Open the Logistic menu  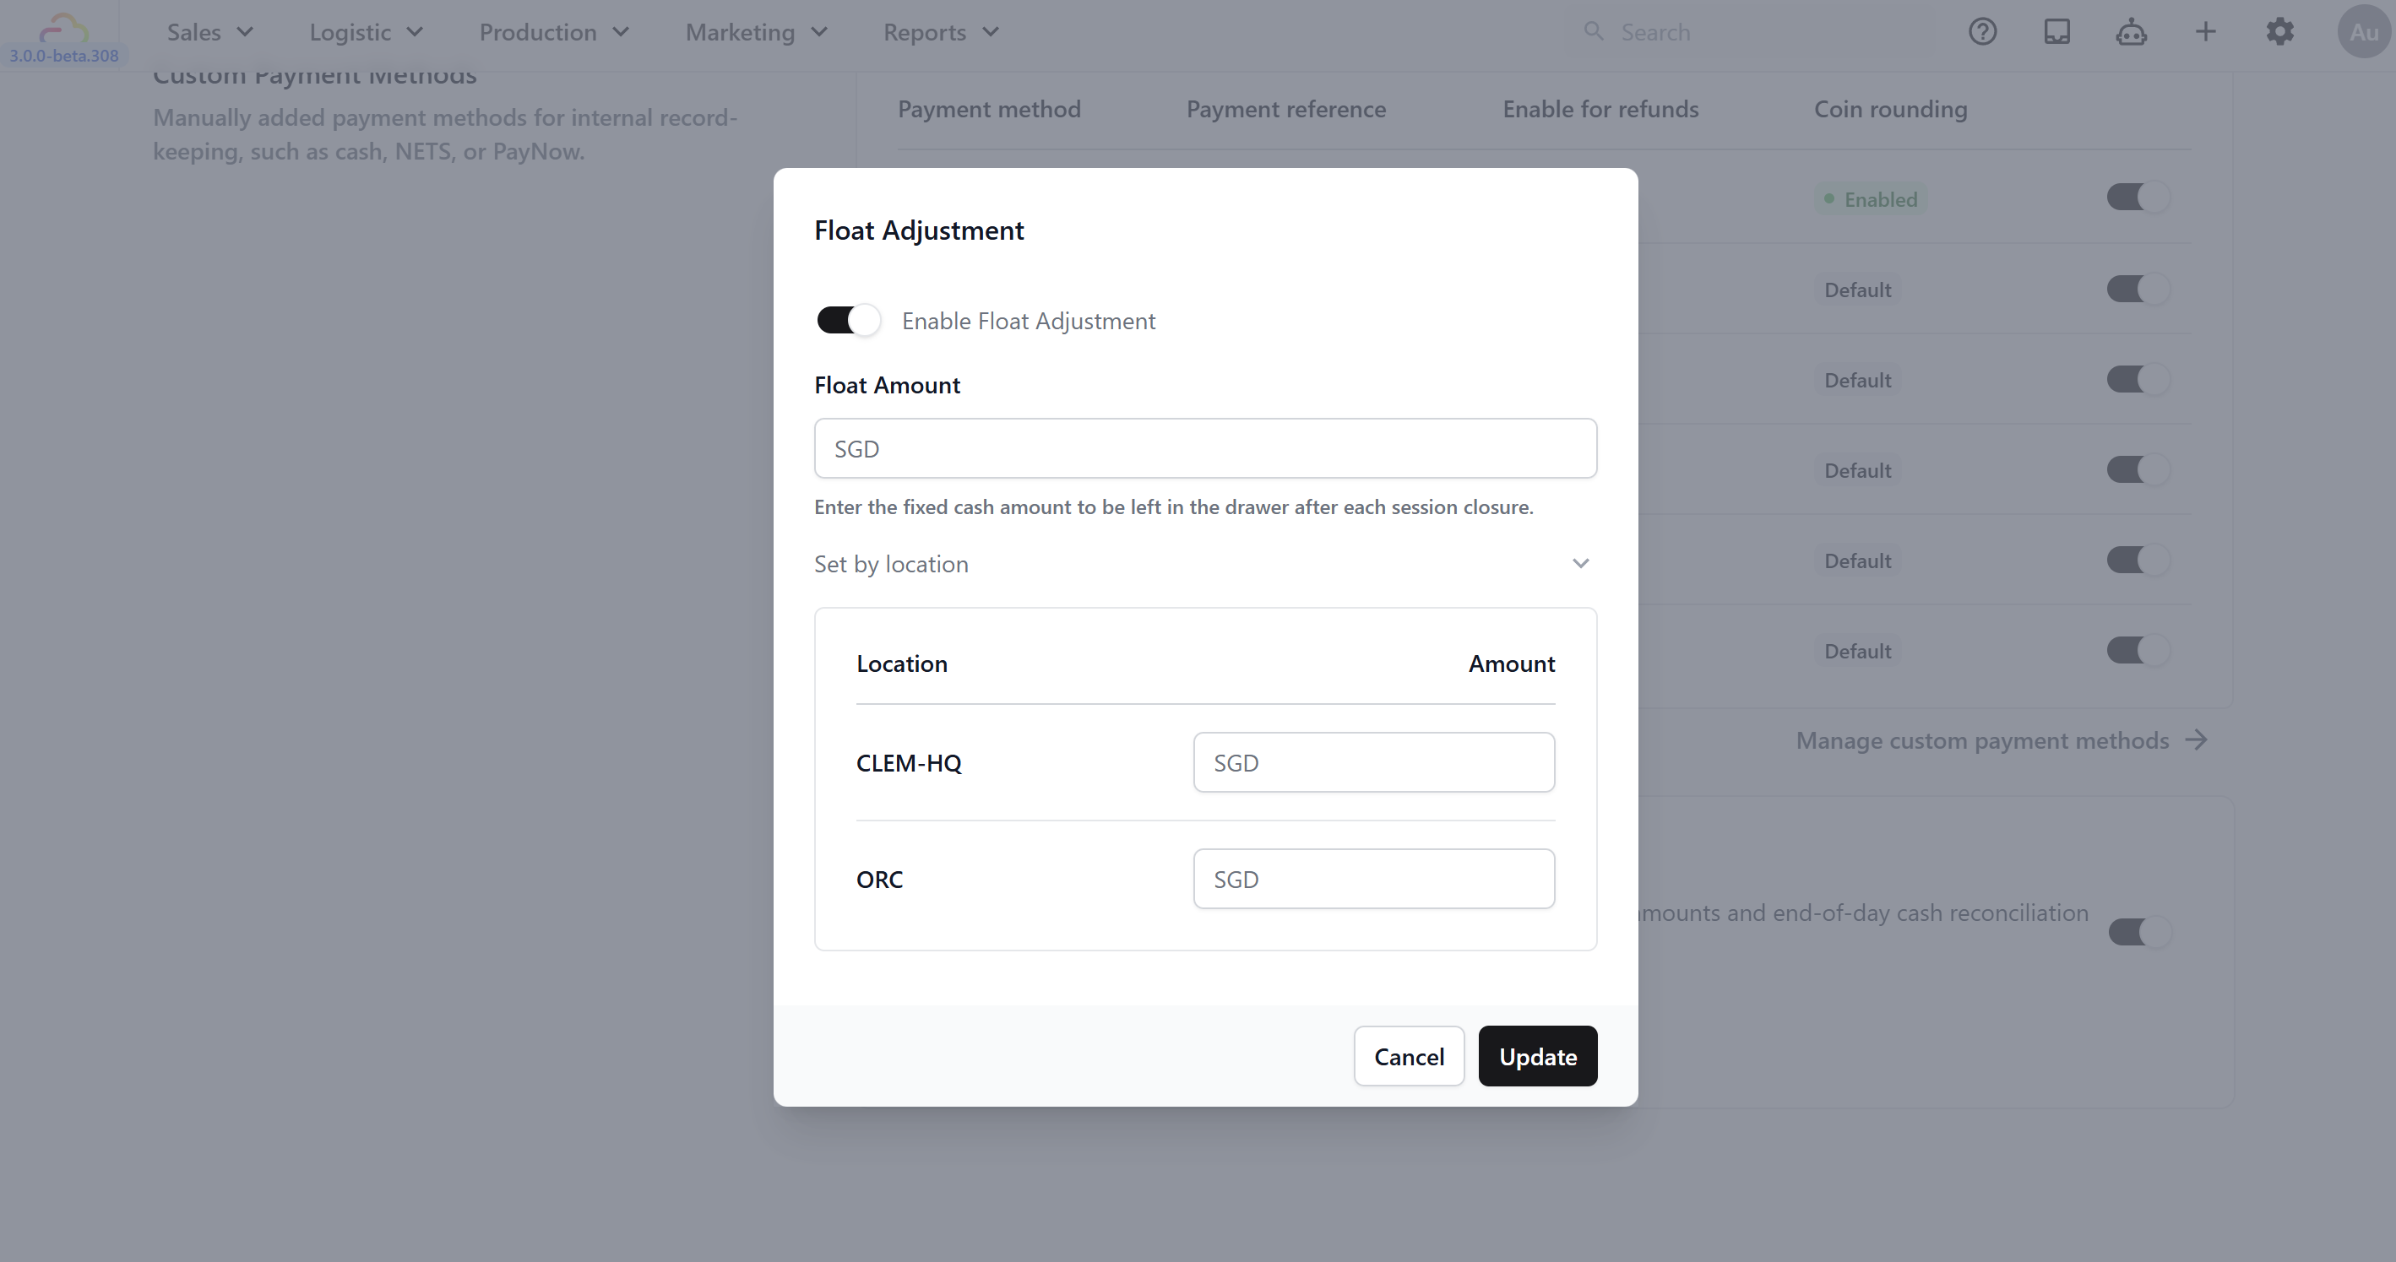point(367,31)
